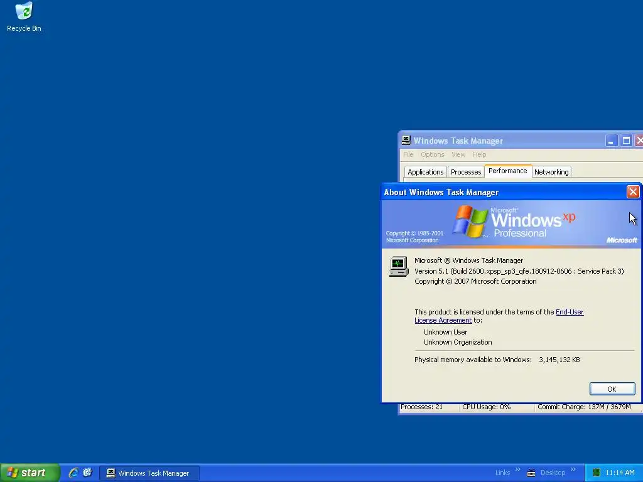Screen dimensions: 643x482
Task: Launch Internet Explorer from Quick Launch
Action: click(73, 473)
